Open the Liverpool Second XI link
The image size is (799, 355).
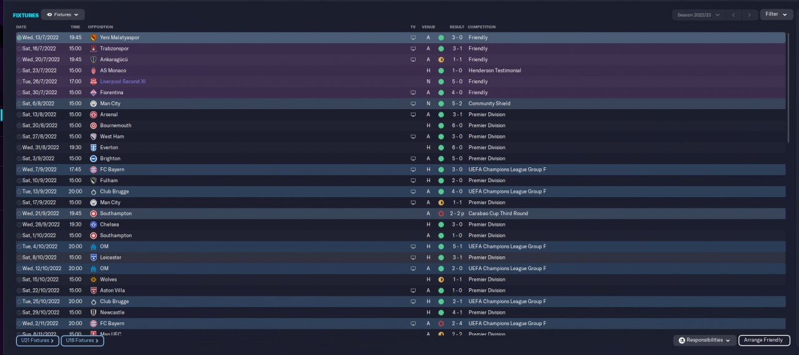pos(122,82)
